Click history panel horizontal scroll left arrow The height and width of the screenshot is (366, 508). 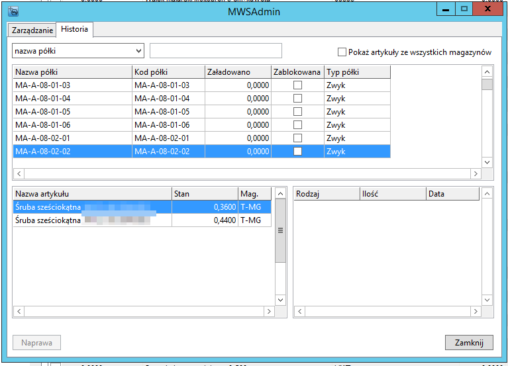click(299, 311)
